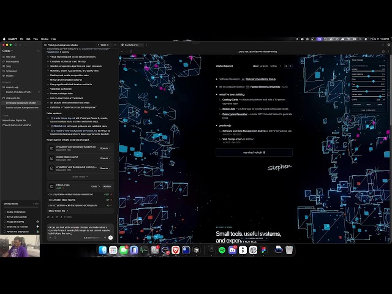Expand Show 1 more file in edits
392x294 pixels.
[x=58, y=211]
